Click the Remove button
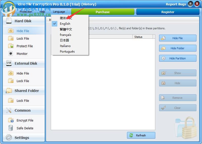The image size is (202, 144). [178, 98]
